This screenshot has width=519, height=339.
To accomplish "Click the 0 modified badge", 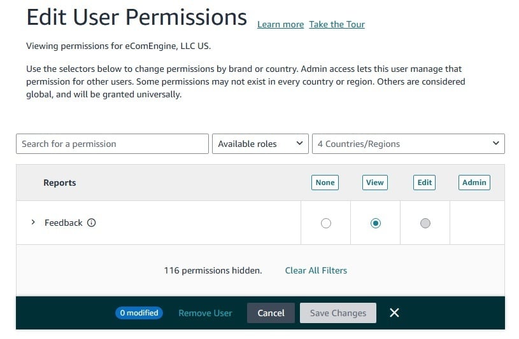I will click(139, 313).
